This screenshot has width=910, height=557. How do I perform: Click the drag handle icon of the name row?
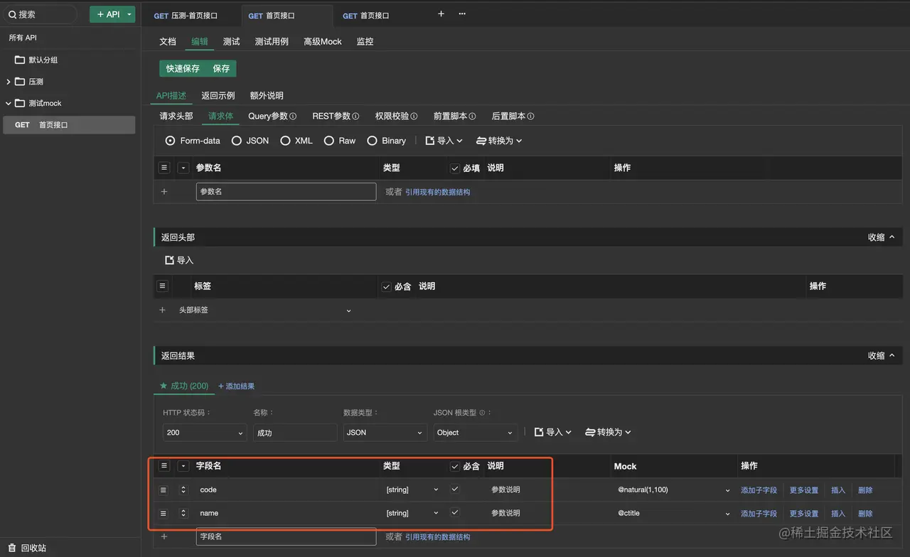coord(164,513)
